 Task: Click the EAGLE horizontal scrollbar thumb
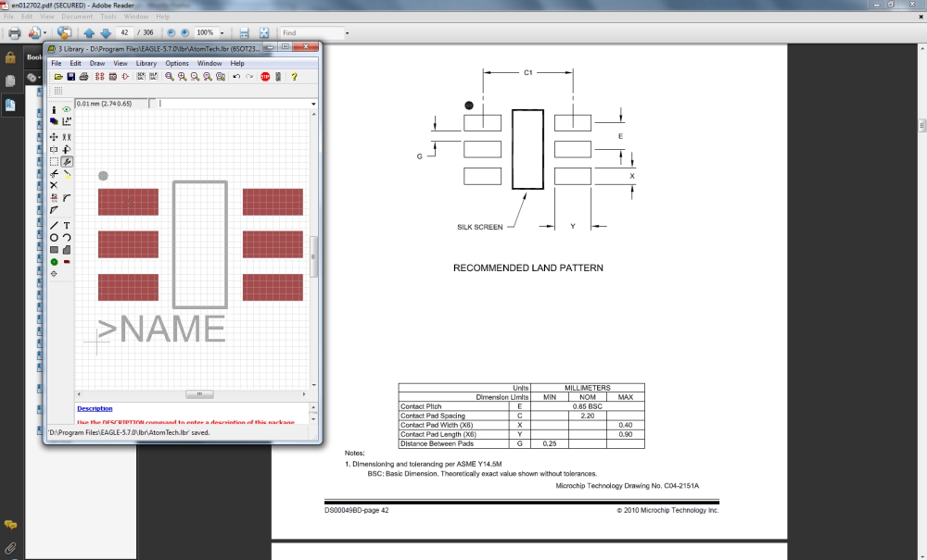pyautogui.click(x=199, y=394)
